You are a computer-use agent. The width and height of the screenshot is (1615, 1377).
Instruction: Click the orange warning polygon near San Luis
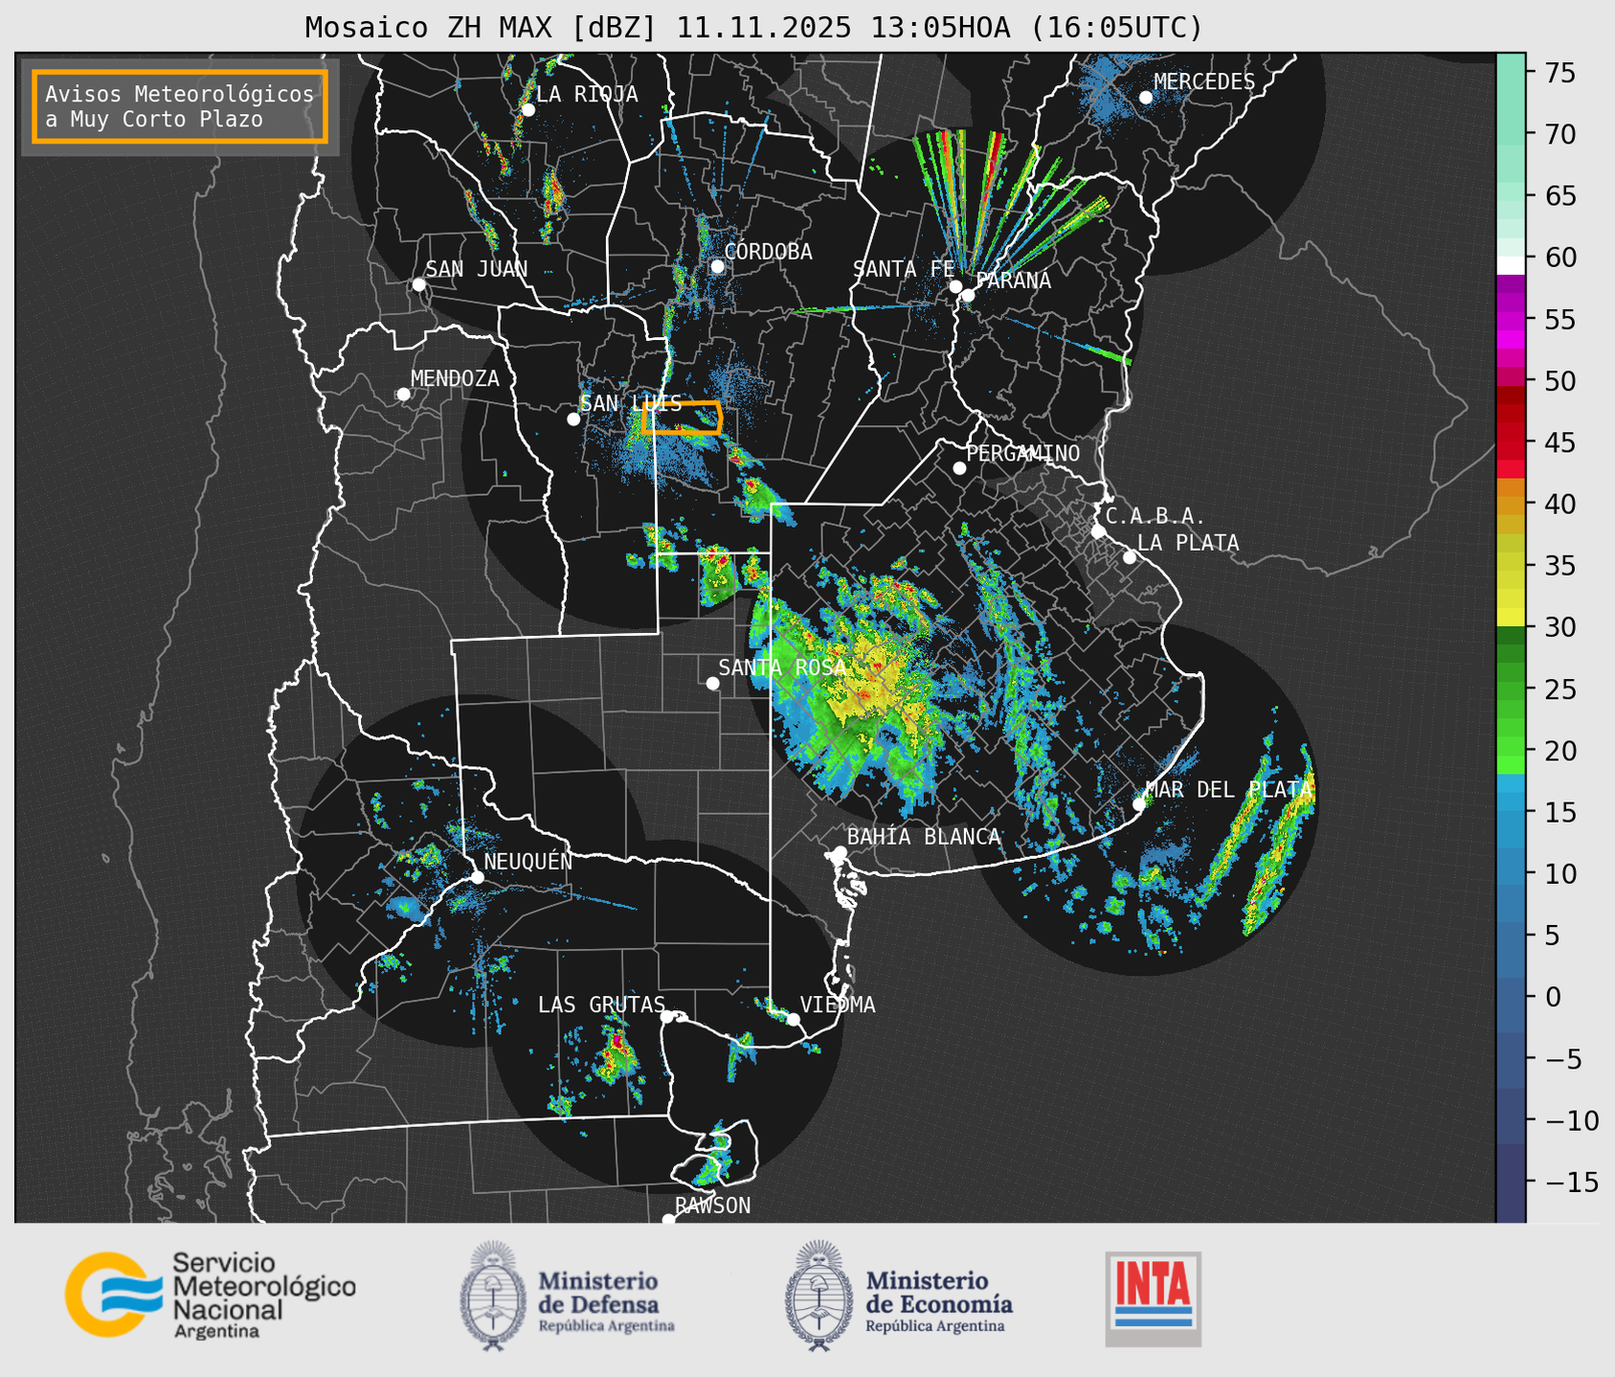(683, 418)
